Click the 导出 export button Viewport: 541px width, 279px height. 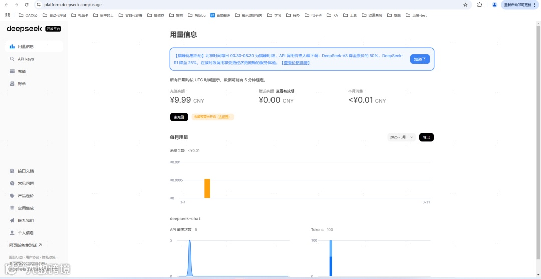tap(426, 137)
